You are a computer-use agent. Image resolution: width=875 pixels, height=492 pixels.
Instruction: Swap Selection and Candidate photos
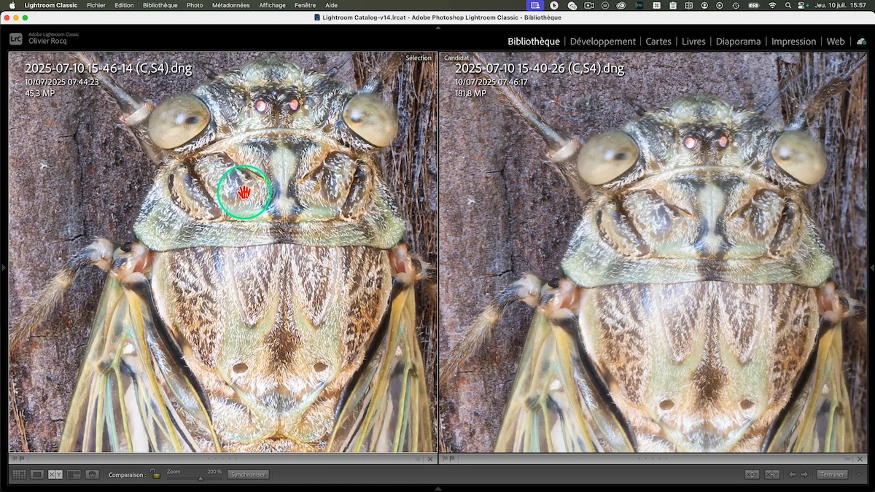click(x=752, y=475)
